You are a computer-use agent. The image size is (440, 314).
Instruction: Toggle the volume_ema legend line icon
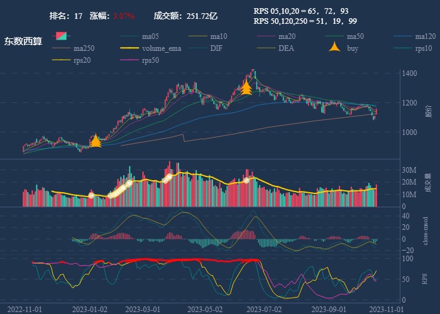pyautogui.click(x=129, y=48)
